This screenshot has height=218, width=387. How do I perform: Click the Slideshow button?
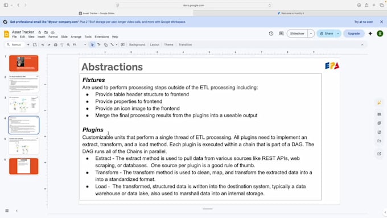297,34
